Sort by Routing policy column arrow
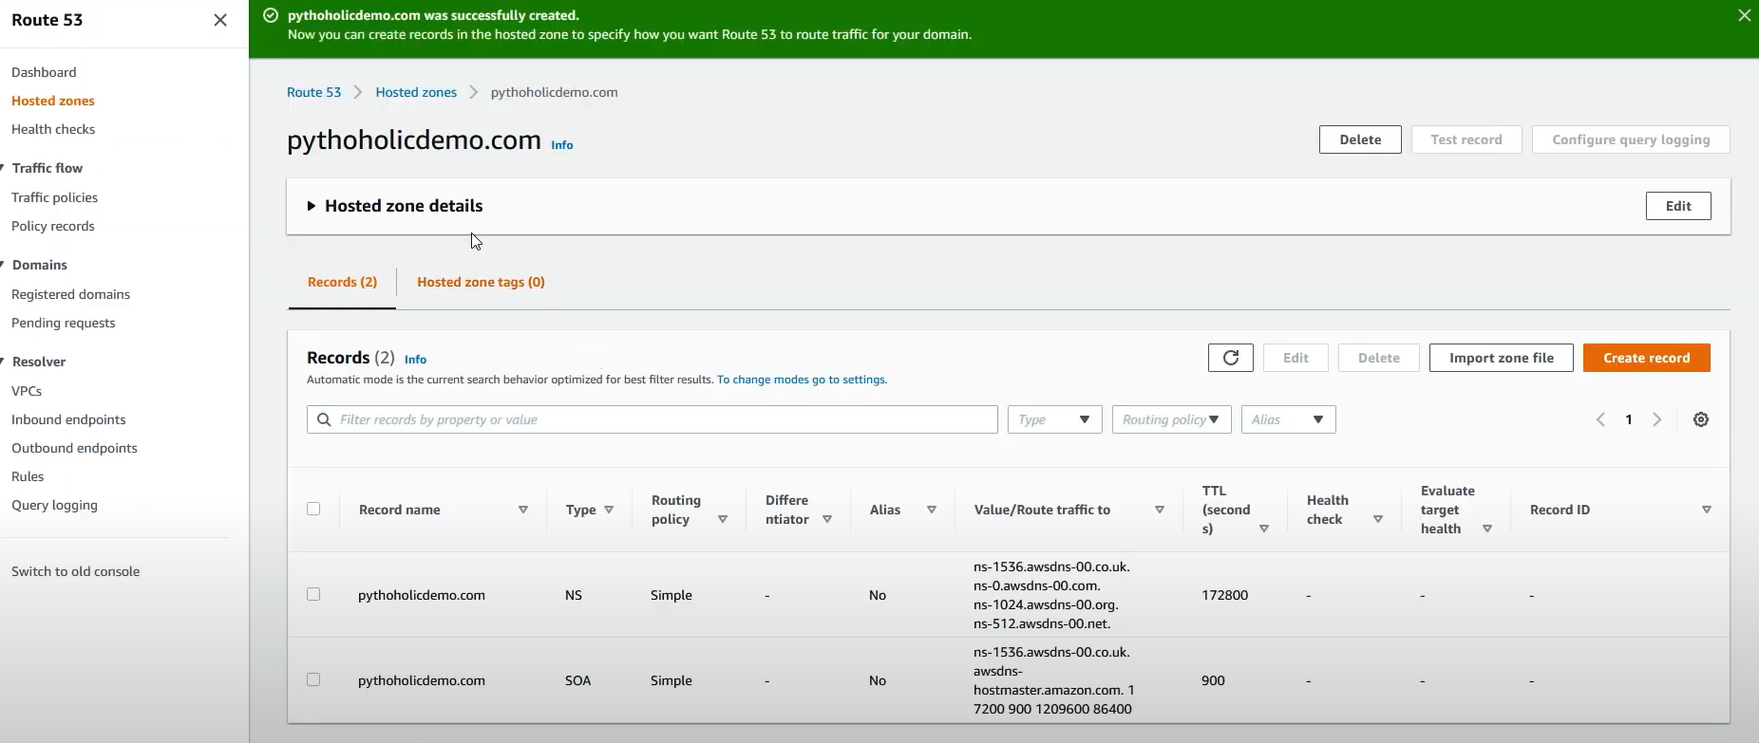1759x743 pixels. 723,519
